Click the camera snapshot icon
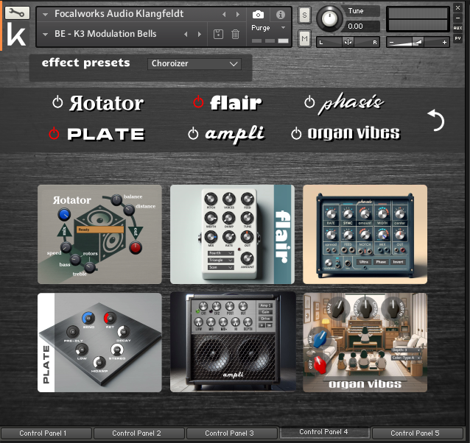Screen dimensions: 470x443 [258, 15]
